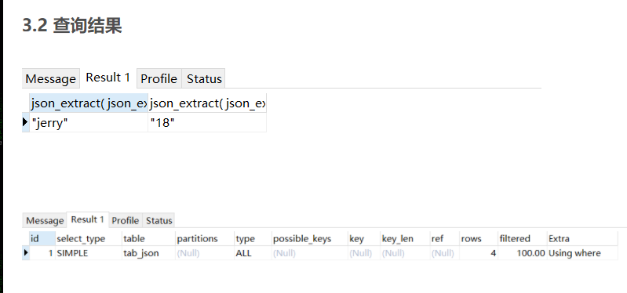
Task: Select the "jerry" result cell
Action: tap(89, 122)
